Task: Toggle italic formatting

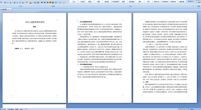Action: click(8, 3)
